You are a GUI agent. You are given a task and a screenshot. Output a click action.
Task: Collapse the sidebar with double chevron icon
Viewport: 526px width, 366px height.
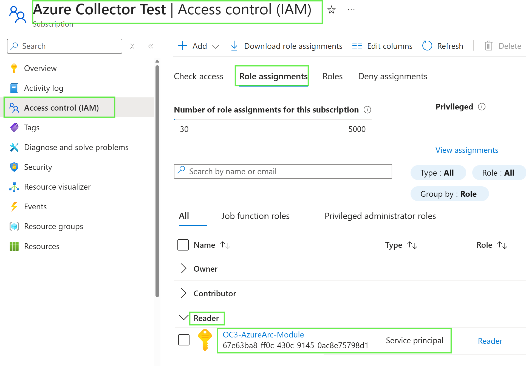click(150, 46)
